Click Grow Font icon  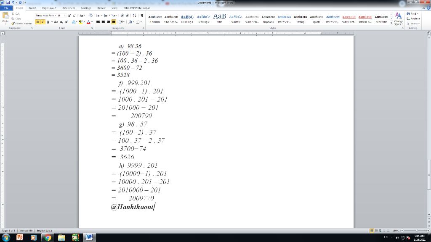point(69,16)
